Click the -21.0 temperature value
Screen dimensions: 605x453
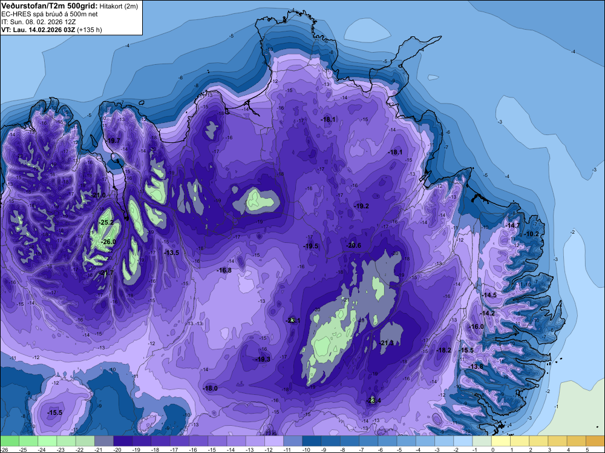(99, 195)
